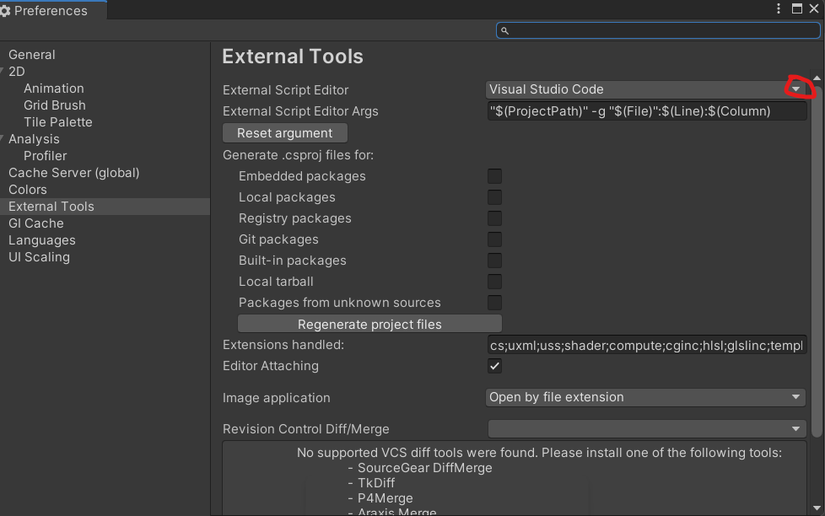Viewport: 825px width, 516px height.
Task: Disable Editor Attaching checkbox
Action: (494, 366)
